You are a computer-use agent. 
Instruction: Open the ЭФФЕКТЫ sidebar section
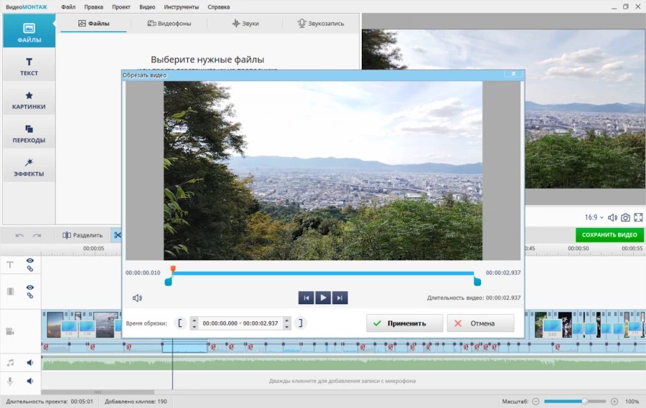click(x=29, y=167)
